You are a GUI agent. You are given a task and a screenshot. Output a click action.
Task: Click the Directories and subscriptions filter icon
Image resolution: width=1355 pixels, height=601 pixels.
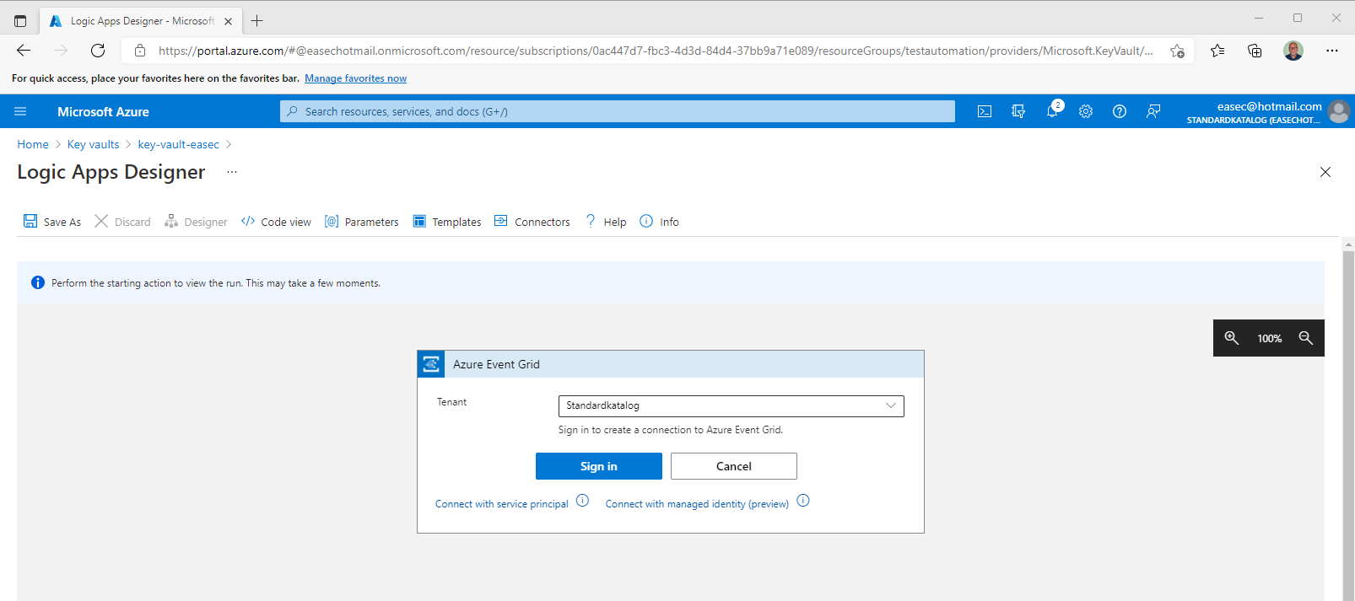(x=1018, y=111)
